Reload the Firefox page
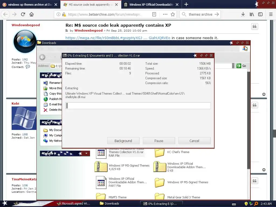Viewport: 276px width, 207px height. [x=23, y=14]
